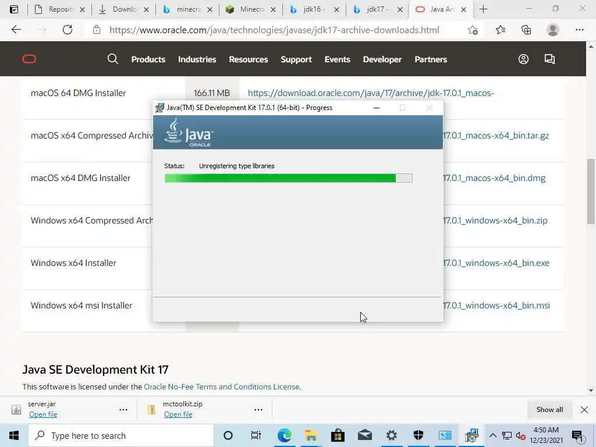Open Mail app from taskbar
596x447 pixels.
[364, 435]
